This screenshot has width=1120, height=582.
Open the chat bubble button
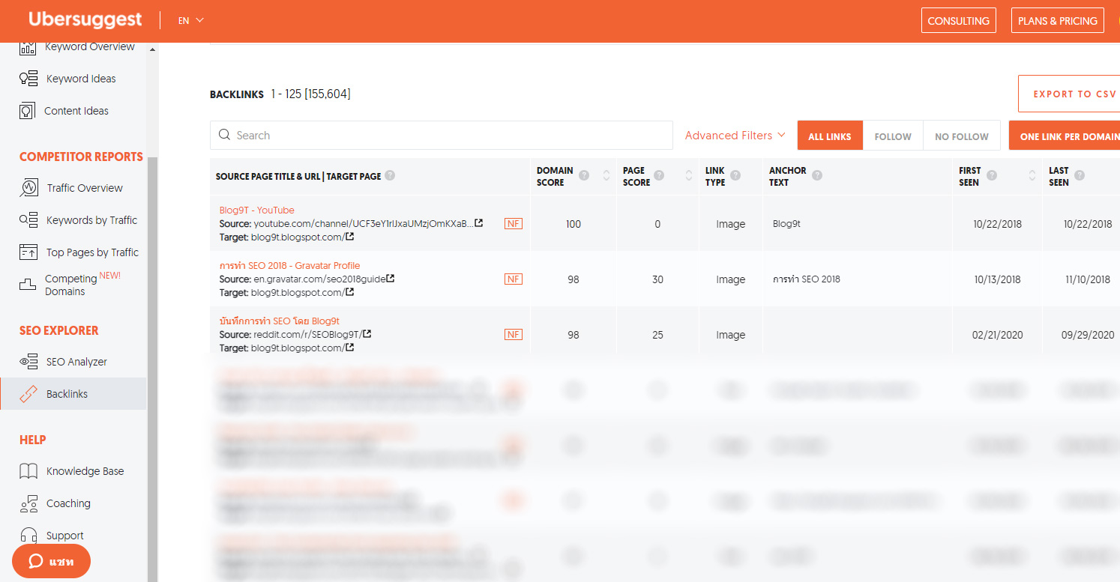coord(51,561)
